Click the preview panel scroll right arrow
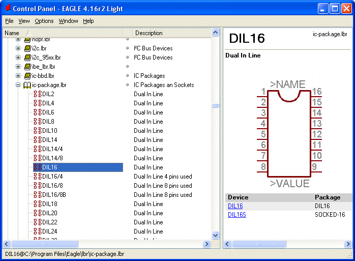 pyautogui.click(x=348, y=244)
